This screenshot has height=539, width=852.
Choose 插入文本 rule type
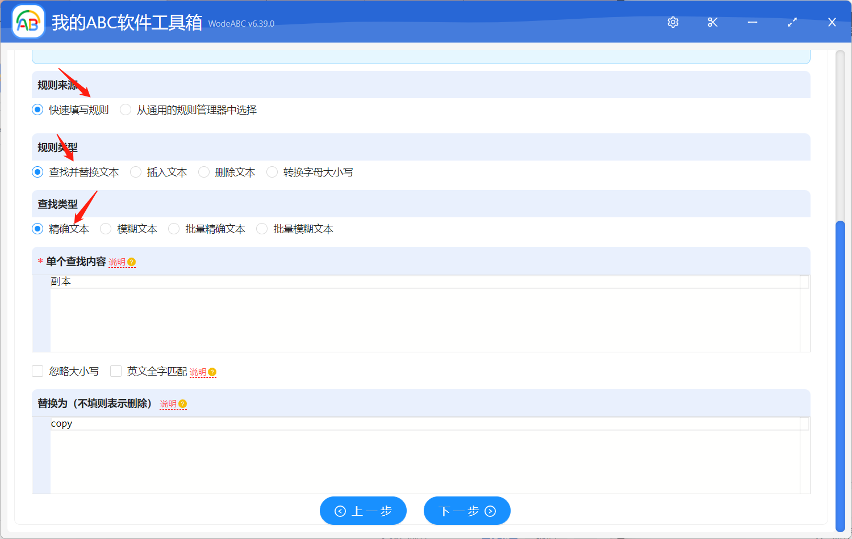(136, 172)
